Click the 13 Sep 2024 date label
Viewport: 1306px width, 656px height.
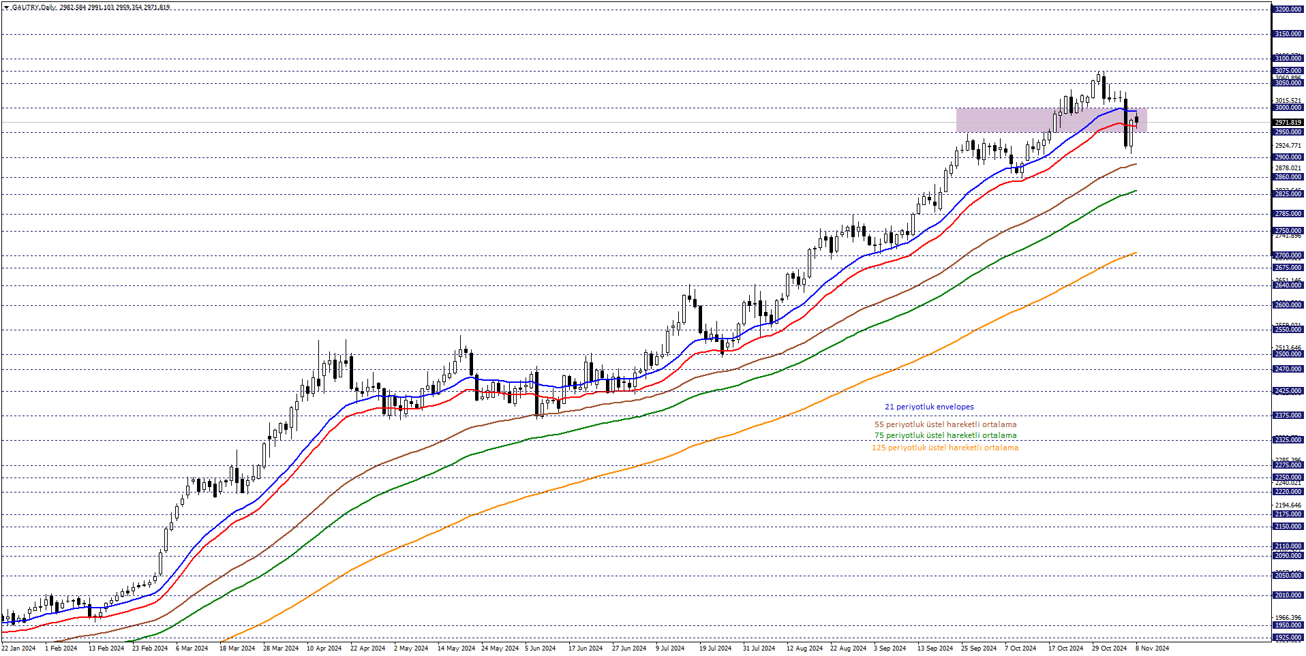(x=935, y=649)
